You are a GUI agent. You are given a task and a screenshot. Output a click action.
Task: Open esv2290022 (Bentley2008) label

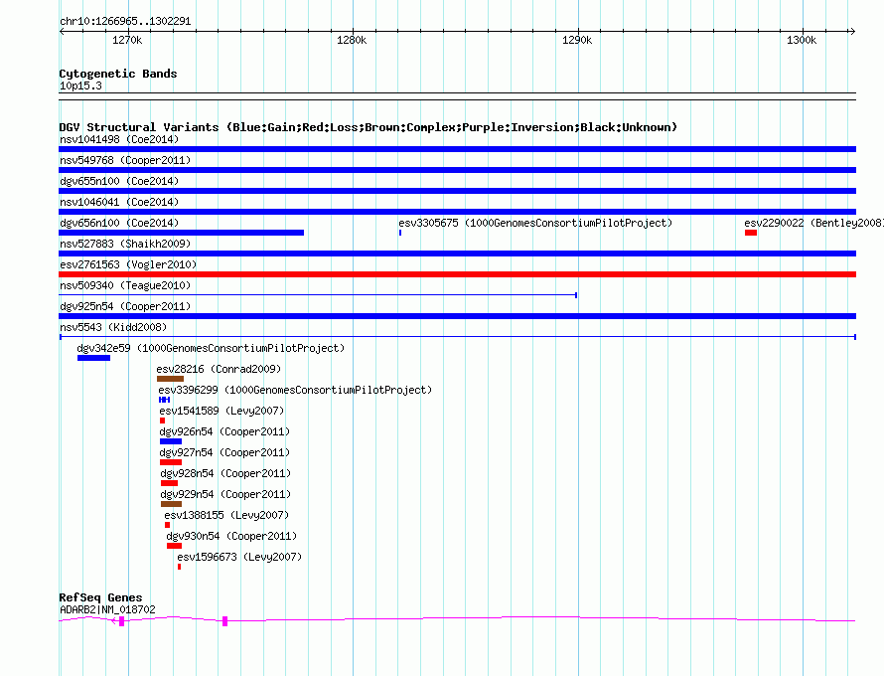pyautogui.click(x=813, y=223)
